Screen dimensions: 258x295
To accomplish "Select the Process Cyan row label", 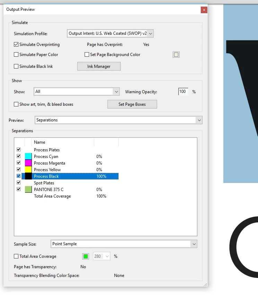I will 46,157.
